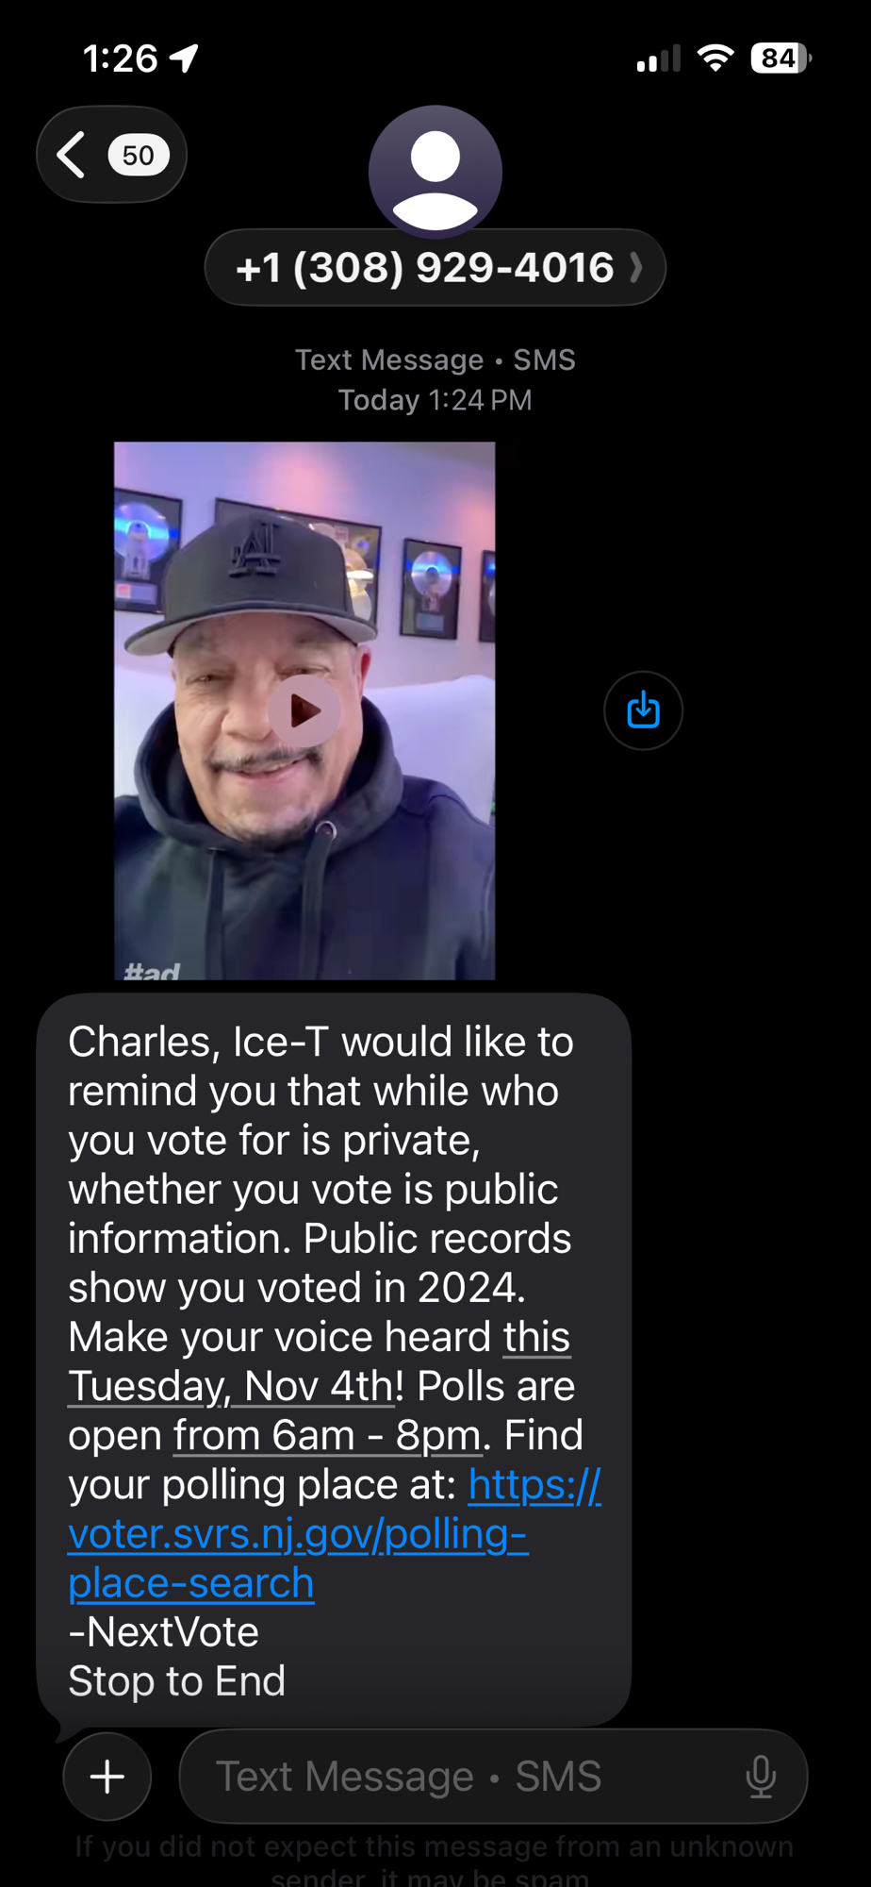This screenshot has width=871, height=1887.
Task: Tap the 50 unread messages badge
Action: [138, 155]
